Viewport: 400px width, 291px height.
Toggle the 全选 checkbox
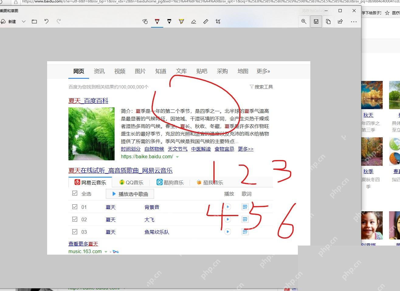[x=75, y=193]
